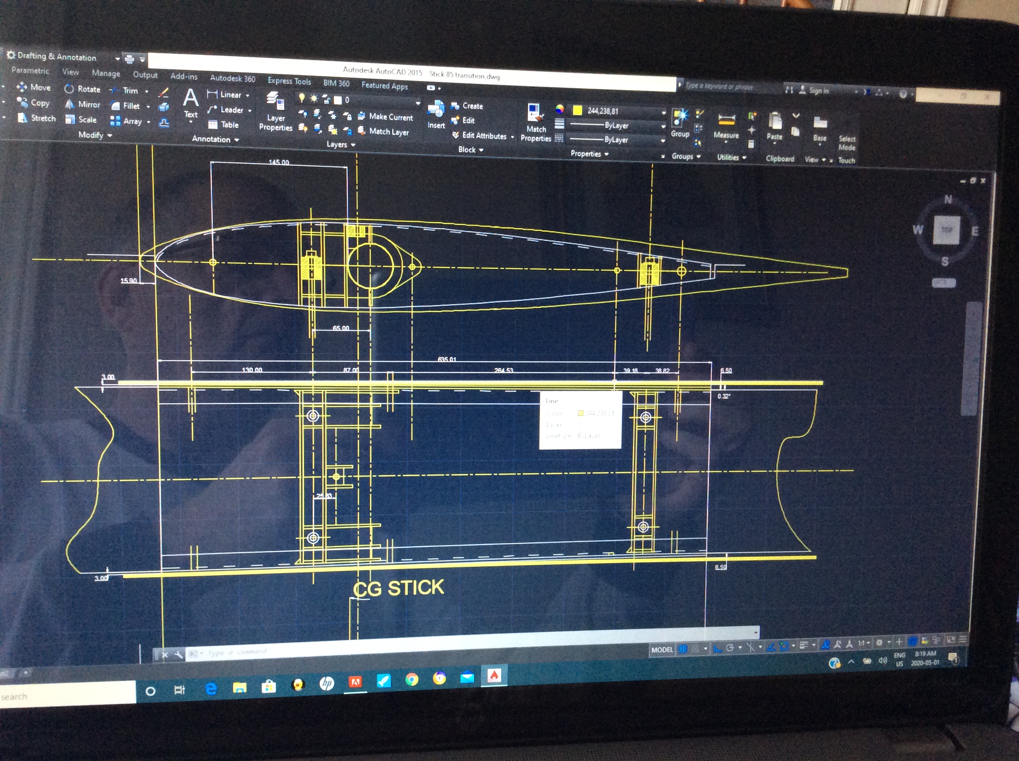Switch to the Express Tools tab
The width and height of the screenshot is (1019, 761).
point(289,81)
